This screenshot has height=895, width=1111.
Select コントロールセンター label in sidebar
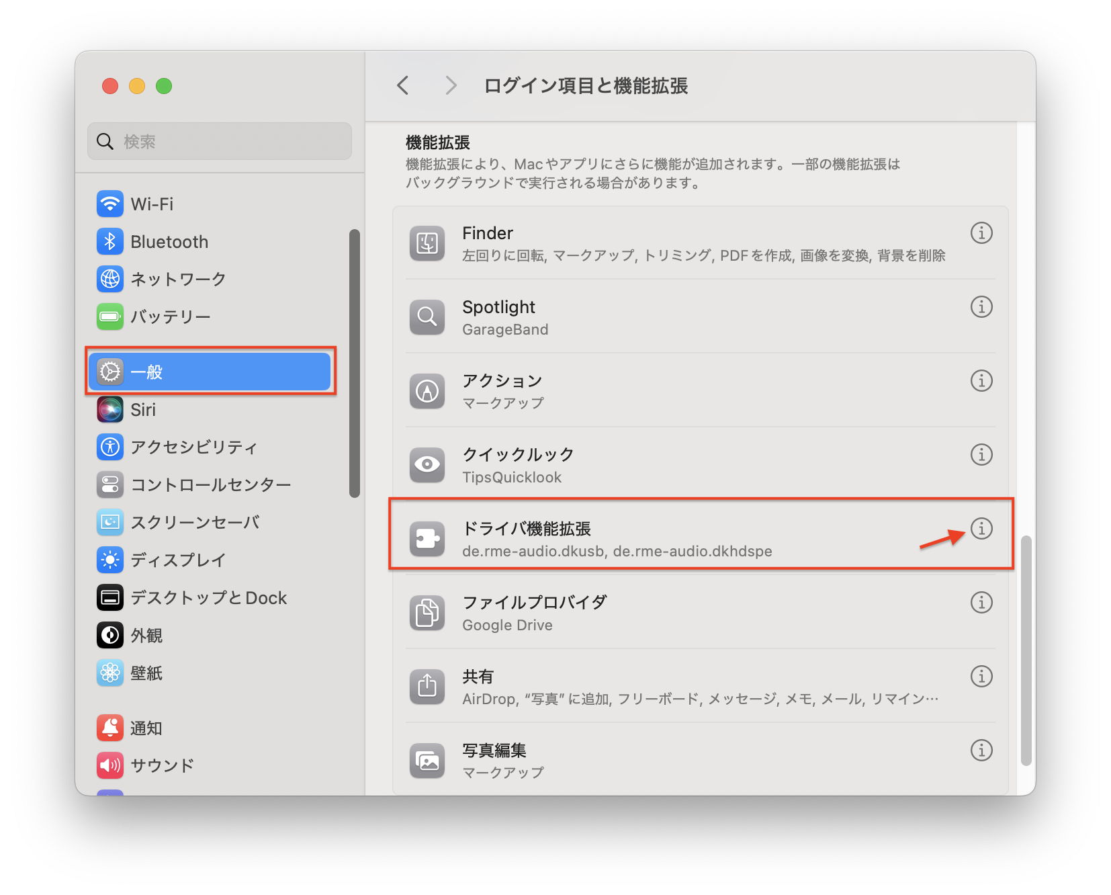(211, 484)
